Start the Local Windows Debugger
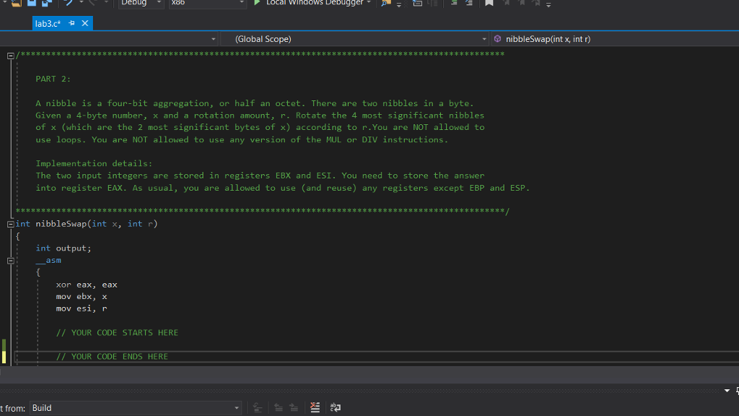The image size is (739, 416). pos(310,2)
